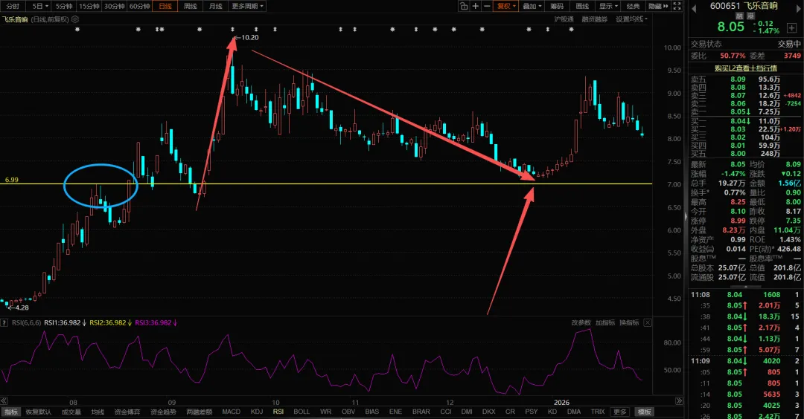The height and width of the screenshot is (419, 804).
Task: Switch to 分时 intraday chart
Action: 13,6
